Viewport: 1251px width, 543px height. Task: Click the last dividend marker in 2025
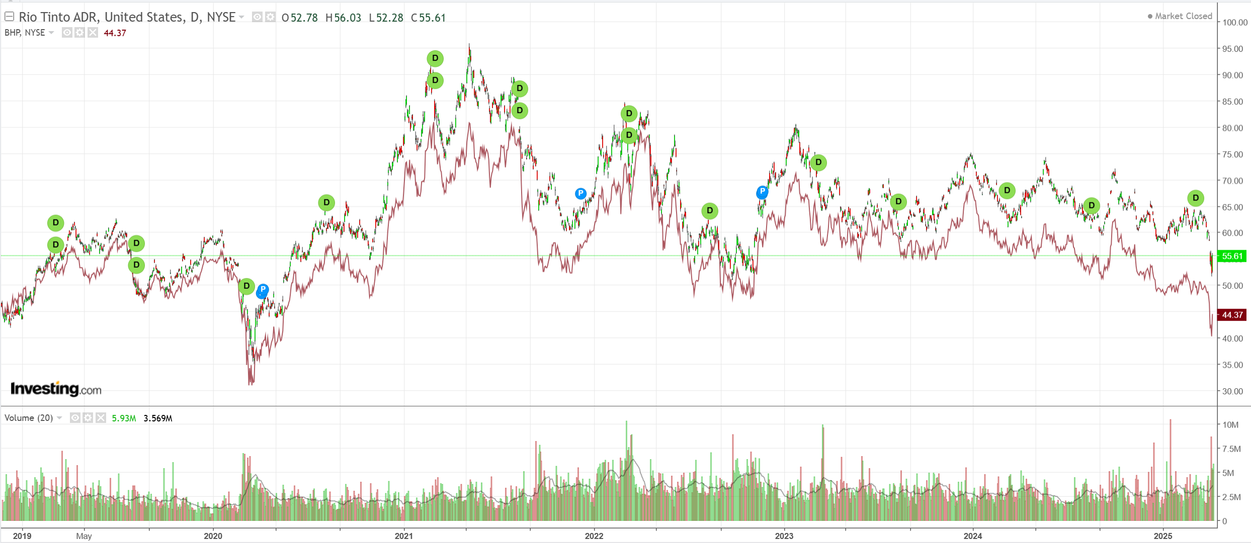pos(1196,198)
